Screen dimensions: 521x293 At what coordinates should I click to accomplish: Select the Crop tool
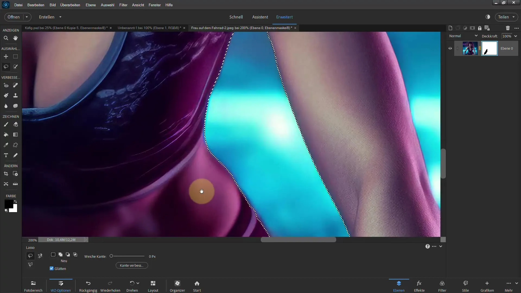[6, 174]
